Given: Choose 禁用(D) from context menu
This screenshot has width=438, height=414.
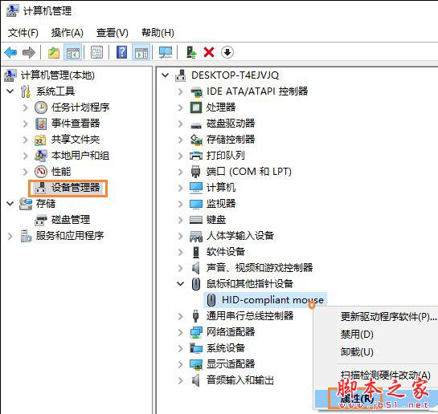Looking at the screenshot, I should 357,334.
